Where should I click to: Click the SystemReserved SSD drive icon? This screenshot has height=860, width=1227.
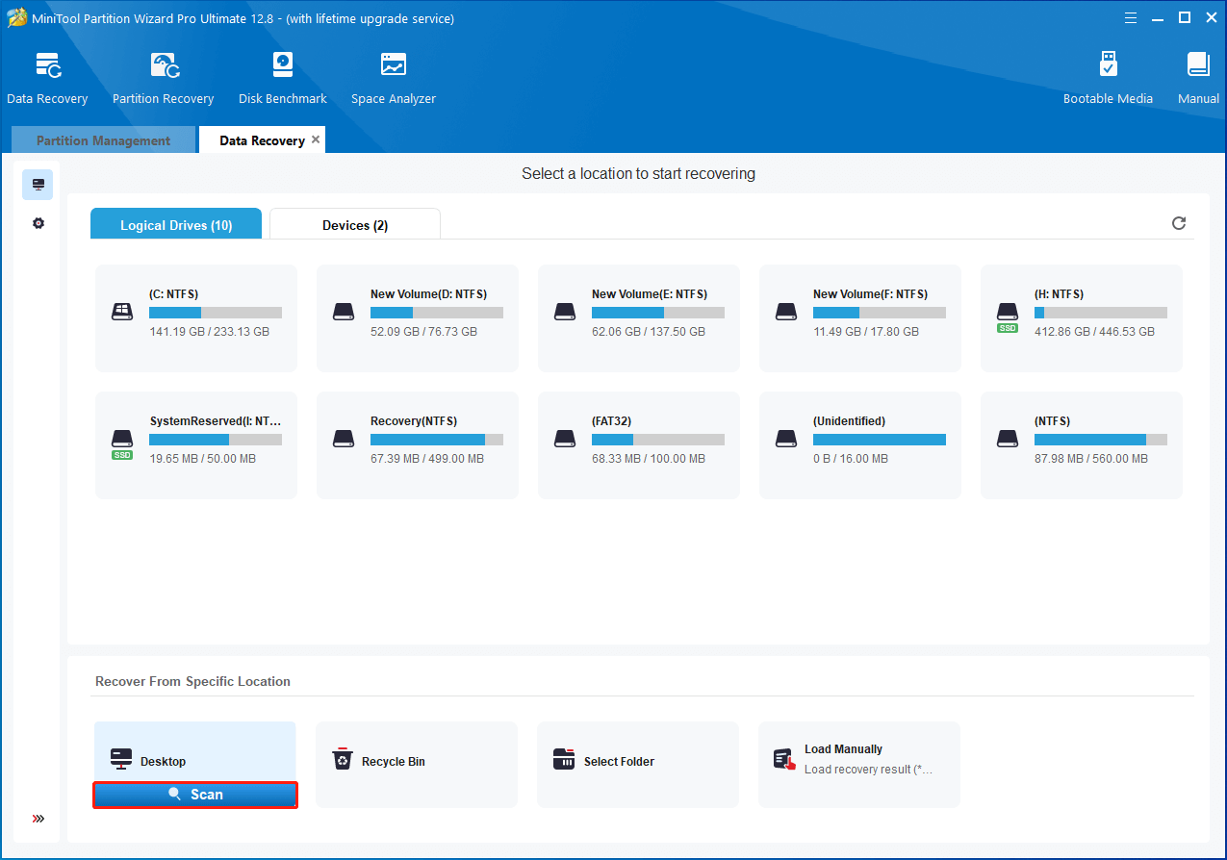[122, 443]
